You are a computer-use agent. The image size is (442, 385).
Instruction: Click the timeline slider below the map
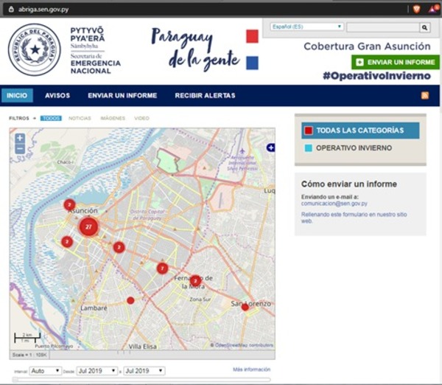pyautogui.click(x=141, y=380)
